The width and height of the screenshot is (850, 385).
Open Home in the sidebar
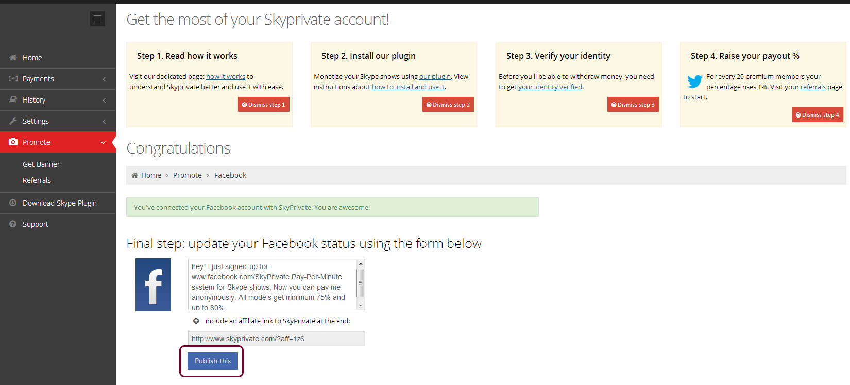click(58, 58)
